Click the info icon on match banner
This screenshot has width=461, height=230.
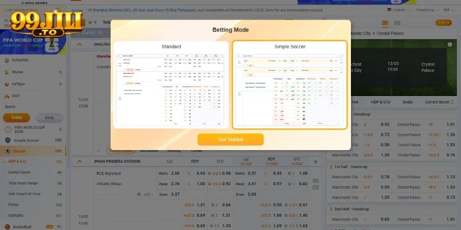click(x=450, y=44)
